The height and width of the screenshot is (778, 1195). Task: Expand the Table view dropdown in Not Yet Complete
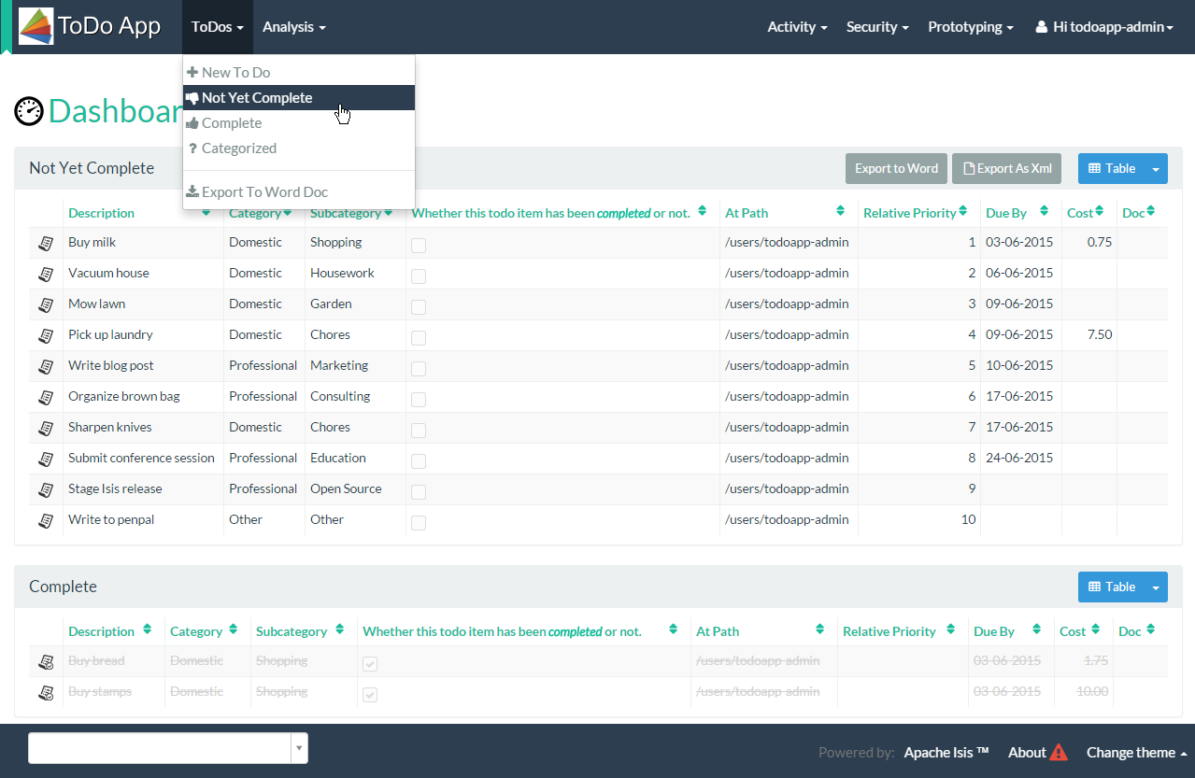[1156, 169]
